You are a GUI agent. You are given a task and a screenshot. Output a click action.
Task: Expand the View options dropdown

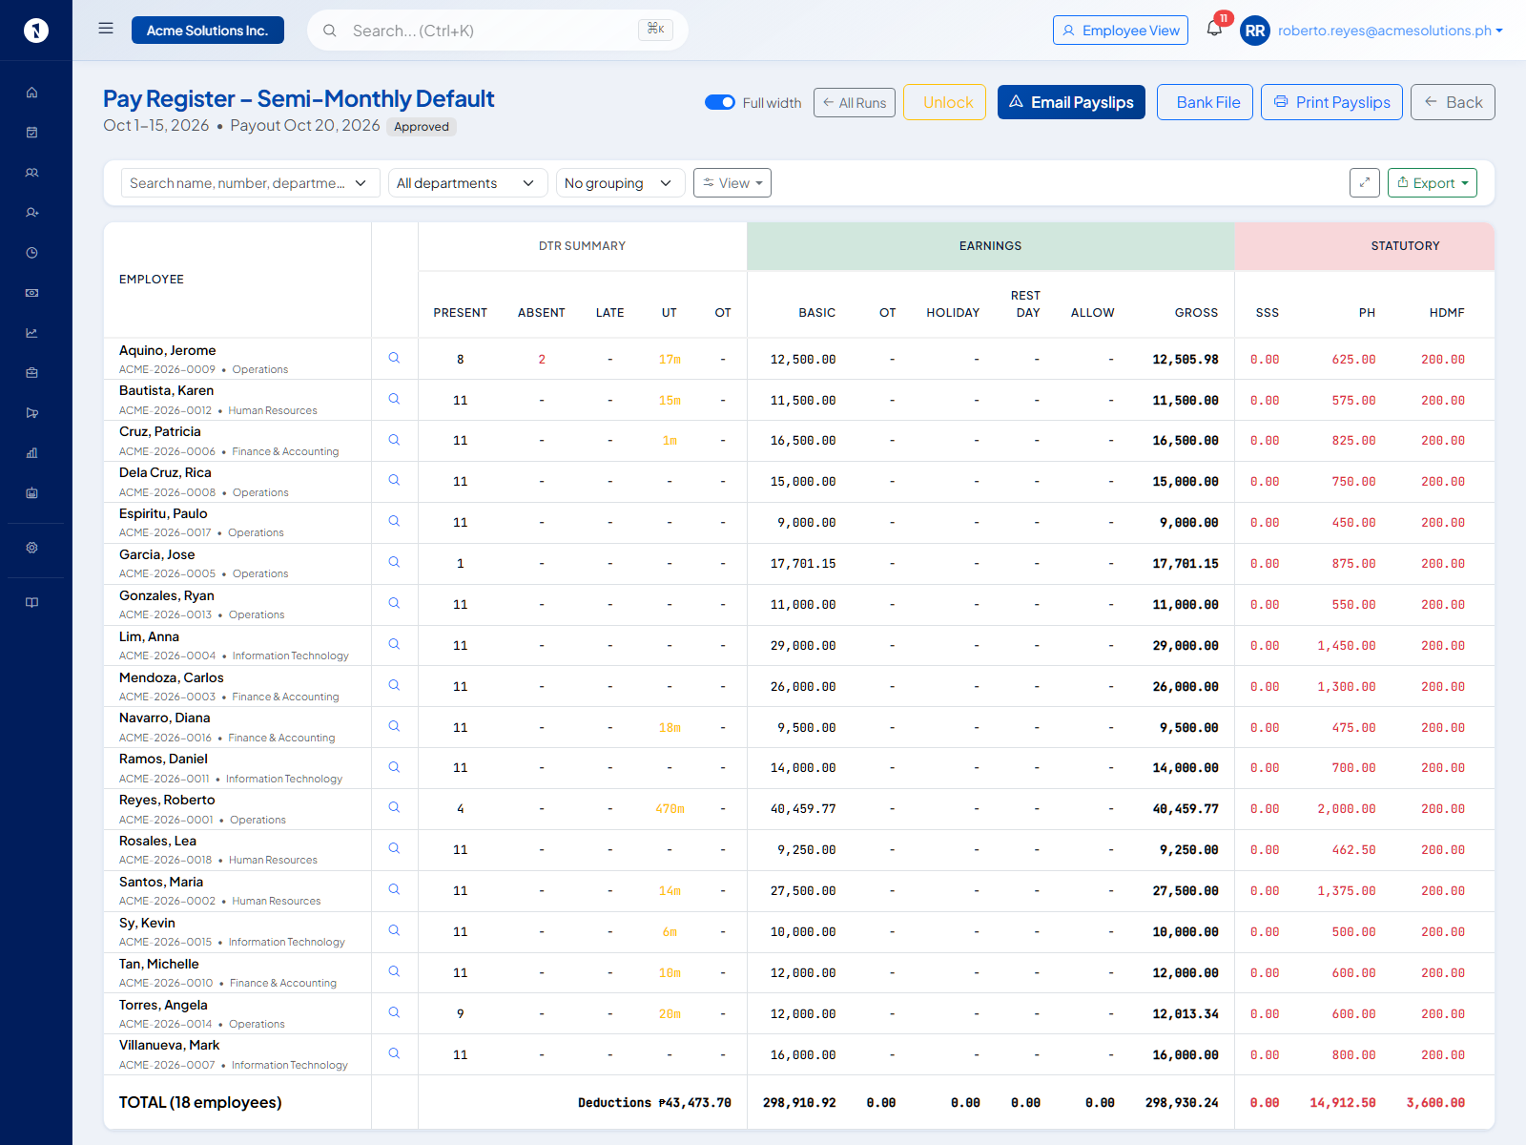[x=732, y=183]
